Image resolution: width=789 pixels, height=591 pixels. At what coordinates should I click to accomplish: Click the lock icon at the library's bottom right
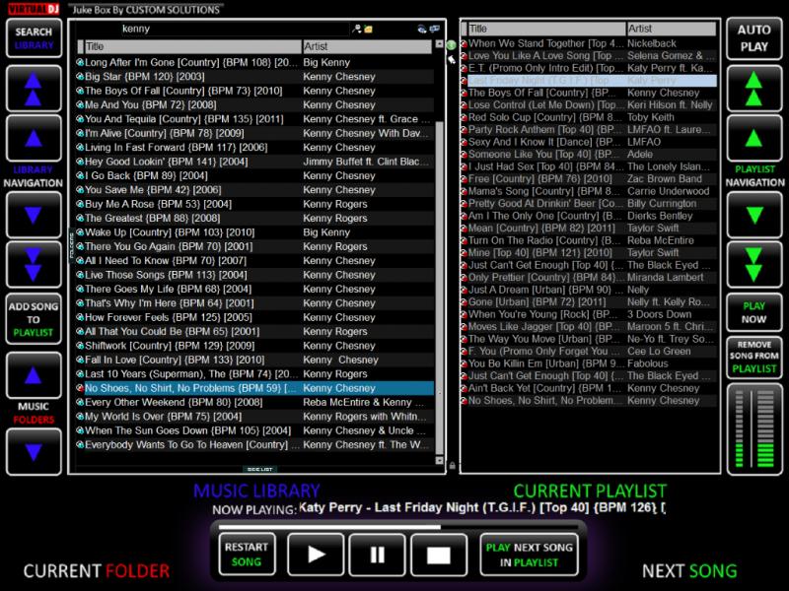452,466
